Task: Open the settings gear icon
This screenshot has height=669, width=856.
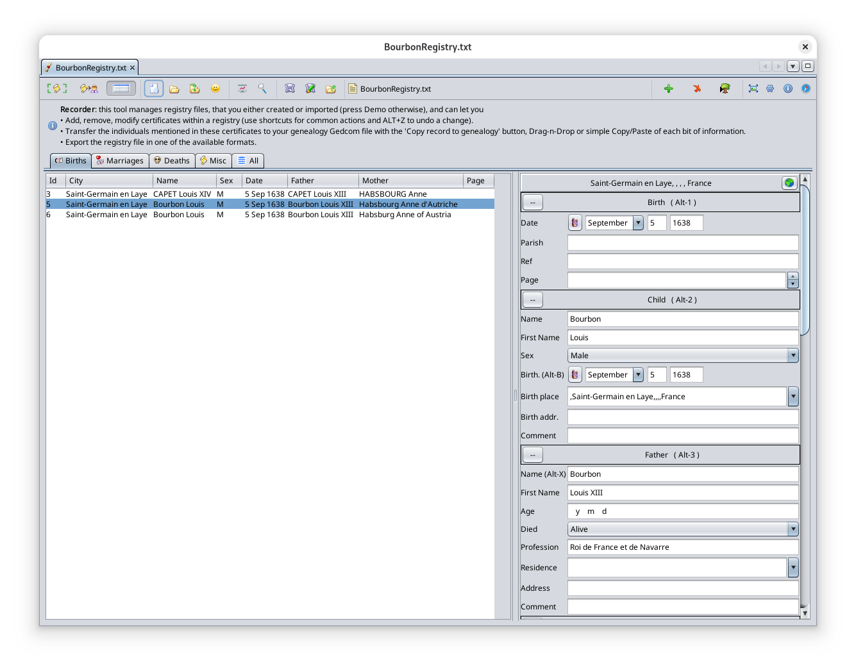Action: [770, 88]
